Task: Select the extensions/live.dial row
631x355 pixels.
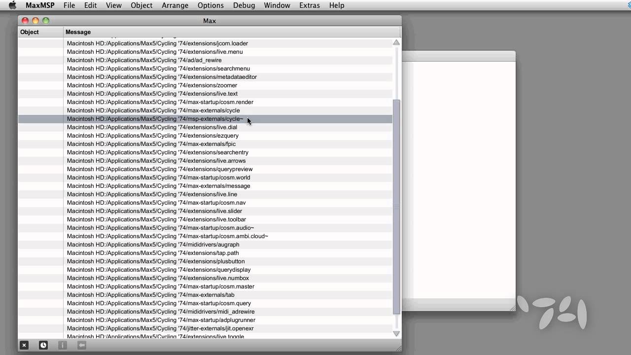Action: pyautogui.click(x=205, y=127)
